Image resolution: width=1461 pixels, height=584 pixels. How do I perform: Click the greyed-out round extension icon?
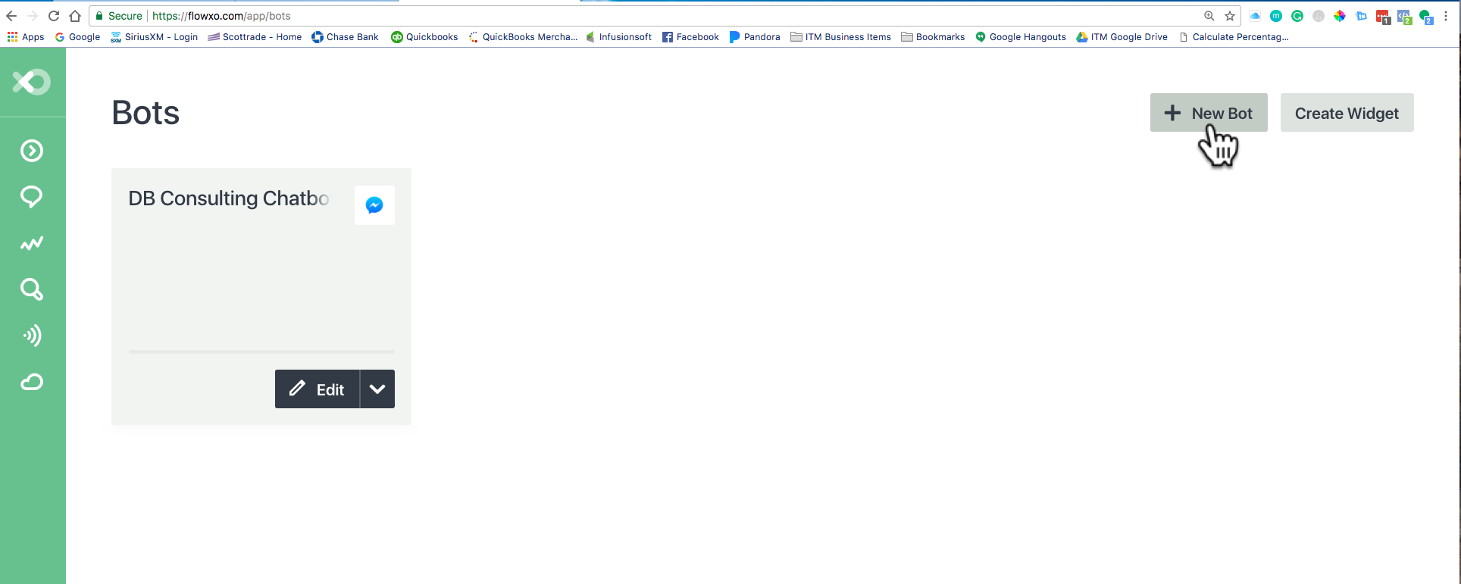(x=1319, y=16)
